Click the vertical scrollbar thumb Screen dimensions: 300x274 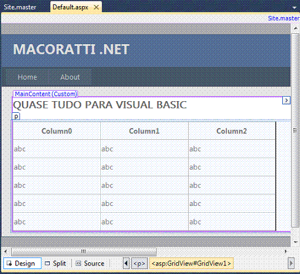point(295,131)
